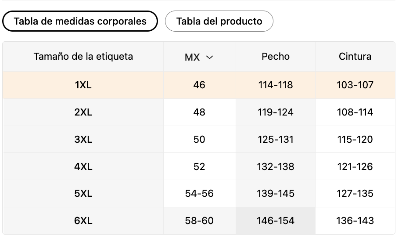Click the highlighted Pecho value 146-154

click(x=276, y=221)
